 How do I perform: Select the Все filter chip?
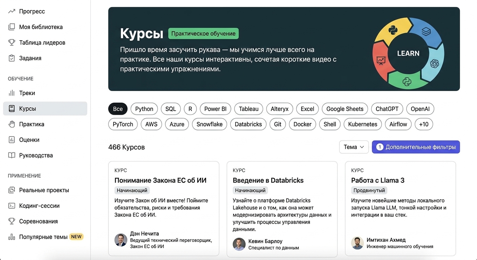[x=118, y=109]
